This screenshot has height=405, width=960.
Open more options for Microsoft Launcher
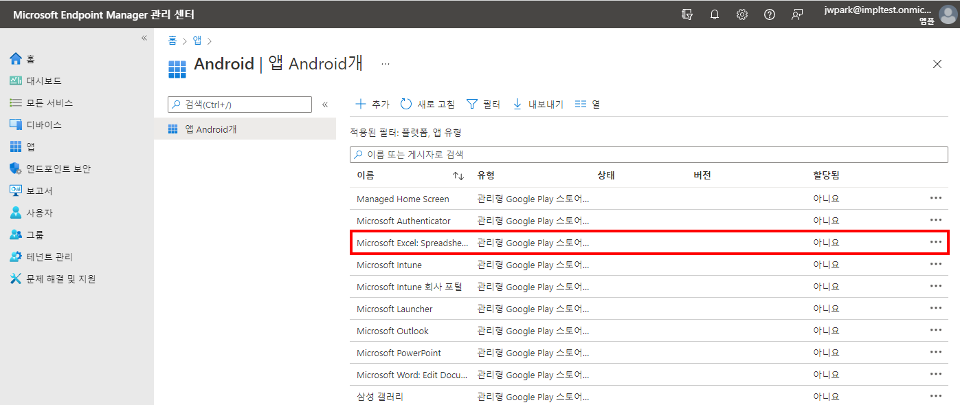point(935,308)
